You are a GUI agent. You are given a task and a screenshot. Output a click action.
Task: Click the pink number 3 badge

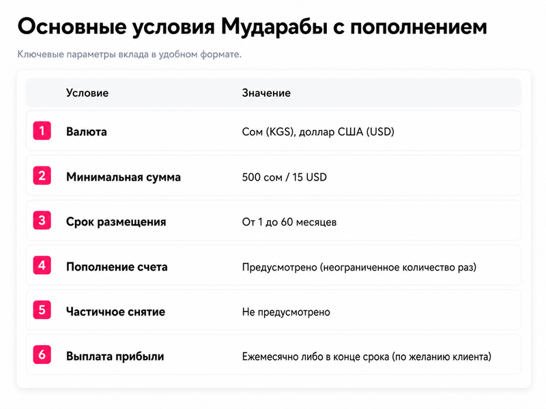coord(42,220)
